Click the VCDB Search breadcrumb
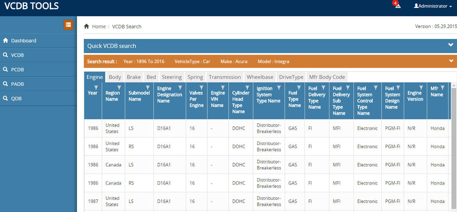This screenshot has width=457, height=212. click(126, 26)
